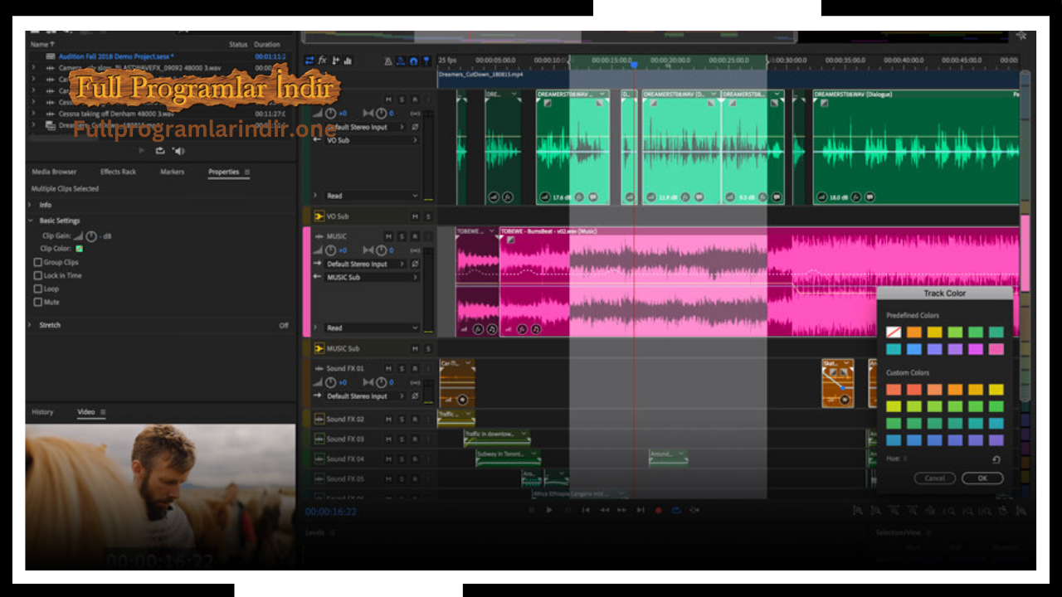Screen dimensions: 1062x597
Task: Enable the Lock in Time checkbox
Action: coord(37,275)
